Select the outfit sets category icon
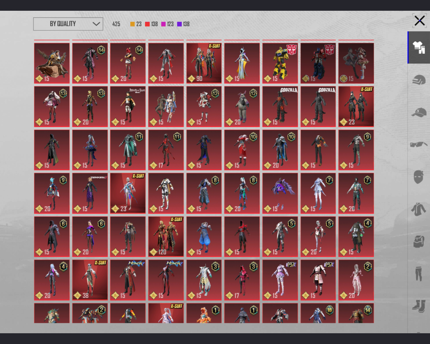This screenshot has width=430, height=344. (419, 47)
